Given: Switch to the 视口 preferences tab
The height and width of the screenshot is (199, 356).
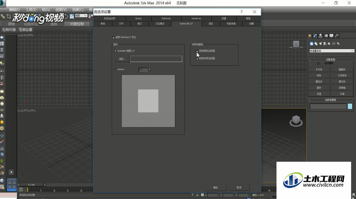Looking at the screenshot, I should [140, 24].
